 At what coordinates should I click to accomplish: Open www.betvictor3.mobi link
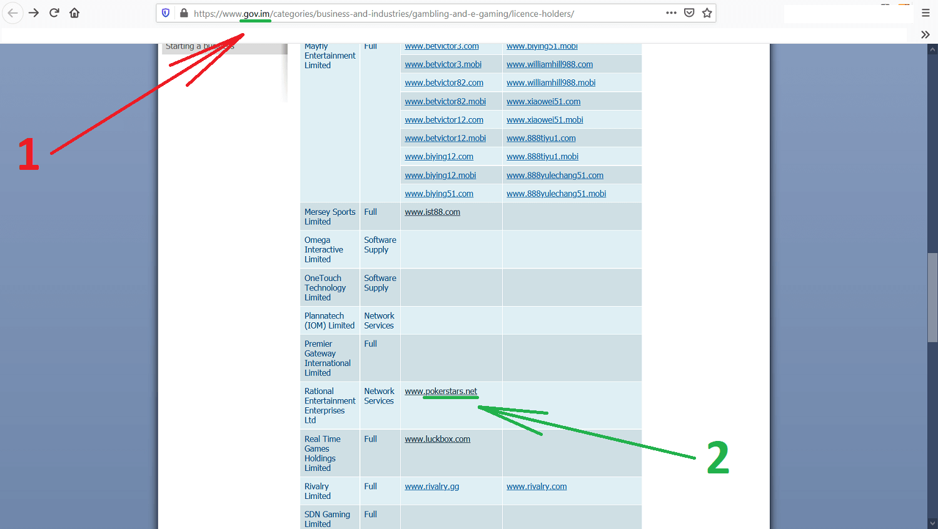click(443, 64)
